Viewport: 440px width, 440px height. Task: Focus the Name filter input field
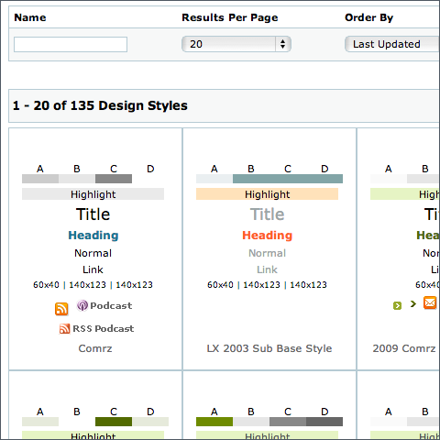click(x=71, y=44)
